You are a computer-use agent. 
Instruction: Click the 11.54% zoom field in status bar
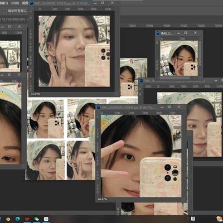[35, 94]
